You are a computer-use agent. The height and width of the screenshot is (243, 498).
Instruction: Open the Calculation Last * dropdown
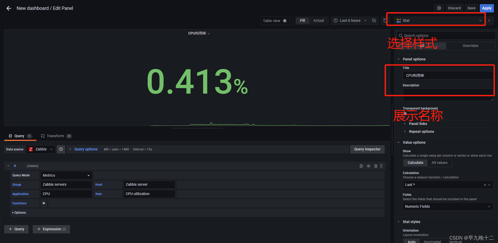(448, 185)
